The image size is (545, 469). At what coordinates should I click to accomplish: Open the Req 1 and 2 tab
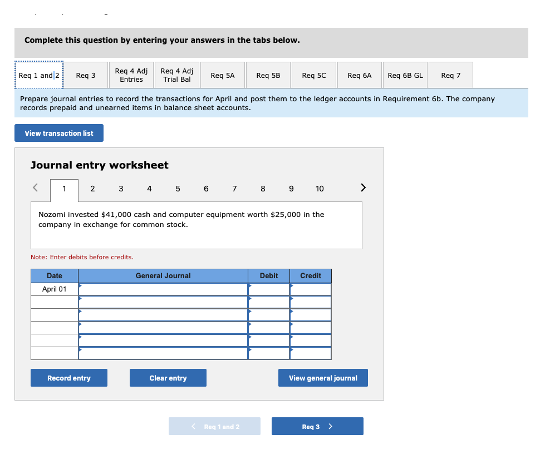pyautogui.click(x=39, y=76)
